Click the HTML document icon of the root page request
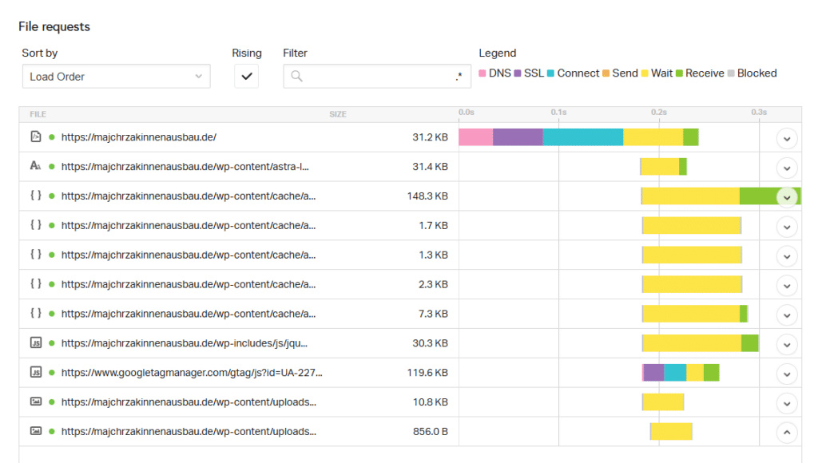 pos(35,137)
